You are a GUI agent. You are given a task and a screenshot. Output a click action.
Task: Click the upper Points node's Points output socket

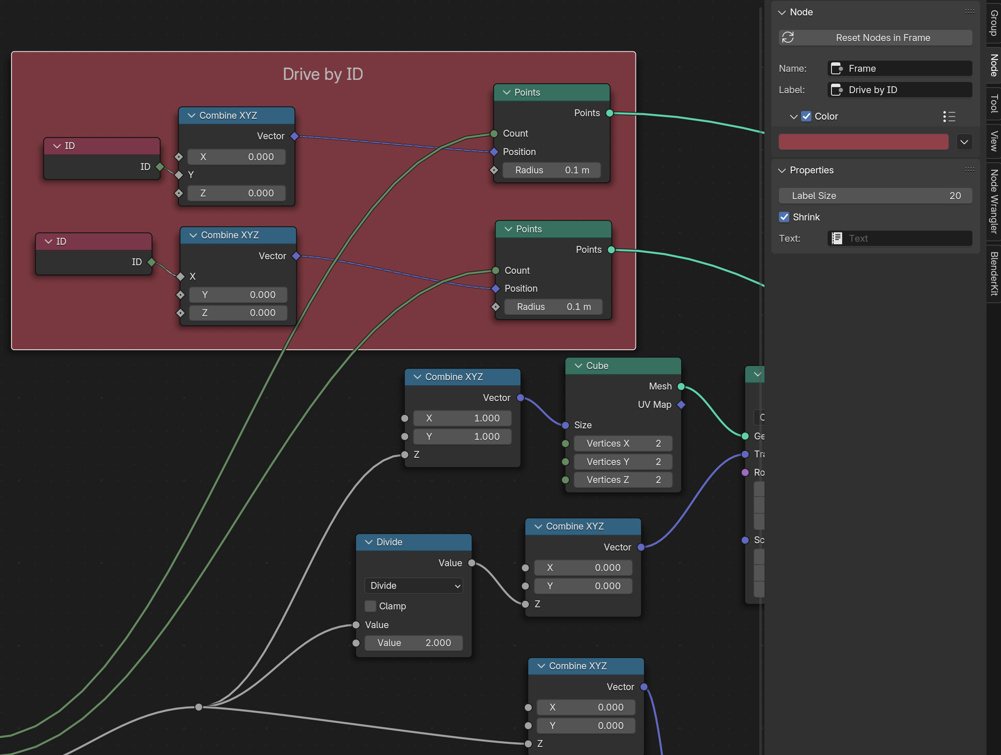point(609,113)
